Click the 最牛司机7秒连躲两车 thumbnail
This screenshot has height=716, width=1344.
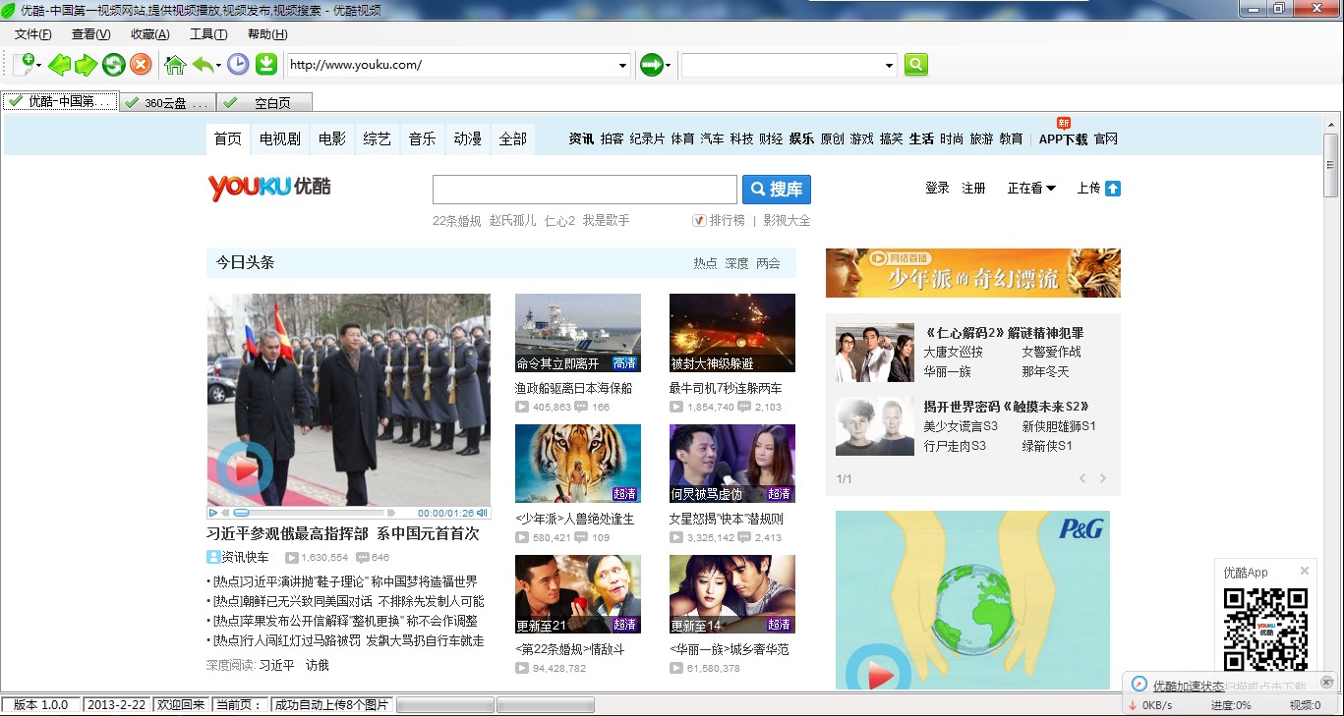point(732,333)
